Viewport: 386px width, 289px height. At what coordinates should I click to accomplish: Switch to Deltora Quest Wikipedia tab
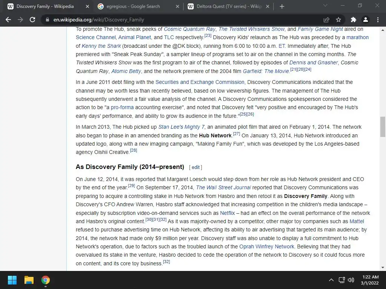(x=228, y=7)
